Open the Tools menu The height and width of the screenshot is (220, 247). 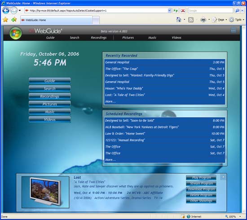point(237,20)
